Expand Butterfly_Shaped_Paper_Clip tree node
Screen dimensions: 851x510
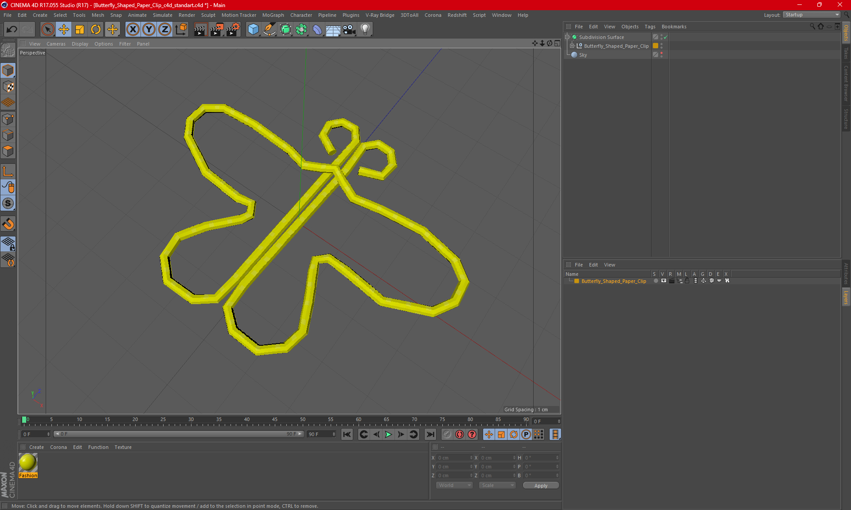(572, 46)
